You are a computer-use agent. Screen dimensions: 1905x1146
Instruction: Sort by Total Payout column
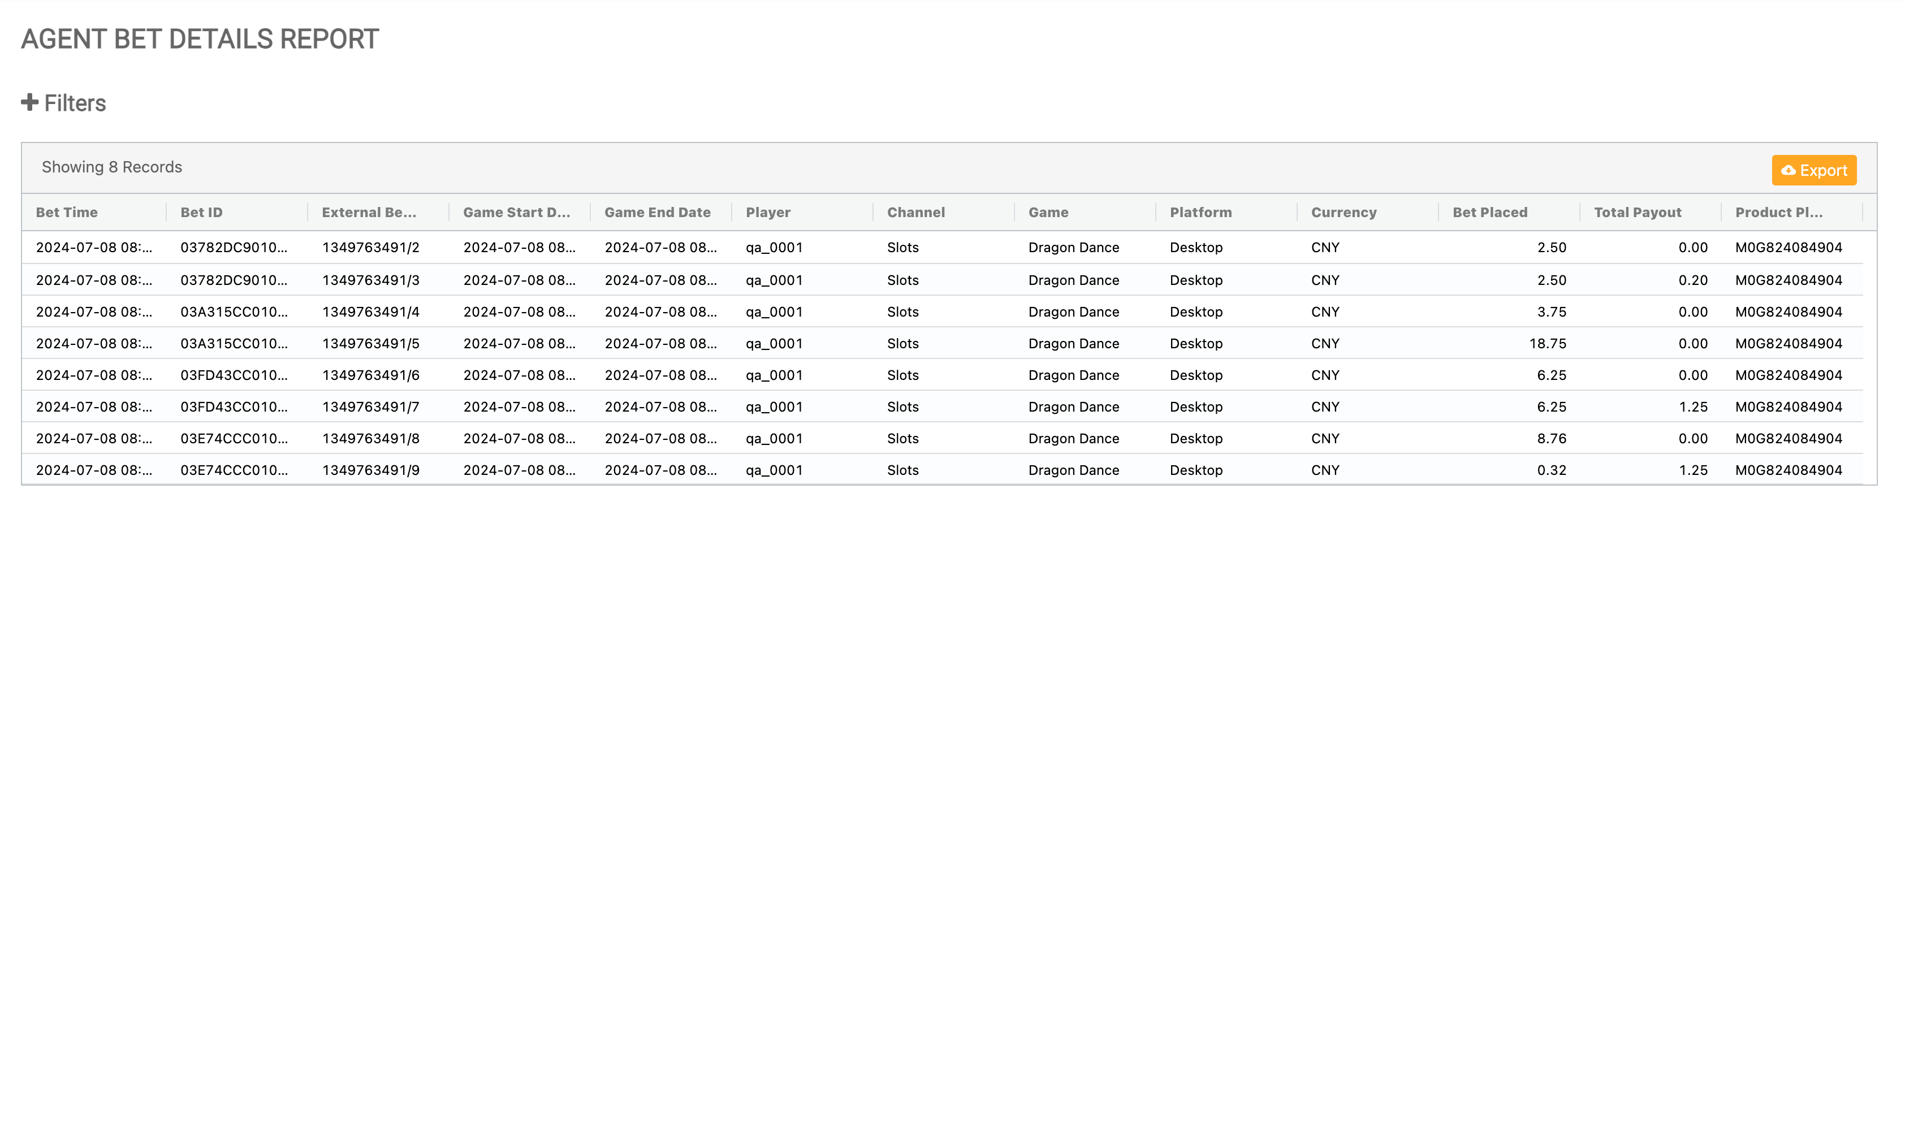1637,213
